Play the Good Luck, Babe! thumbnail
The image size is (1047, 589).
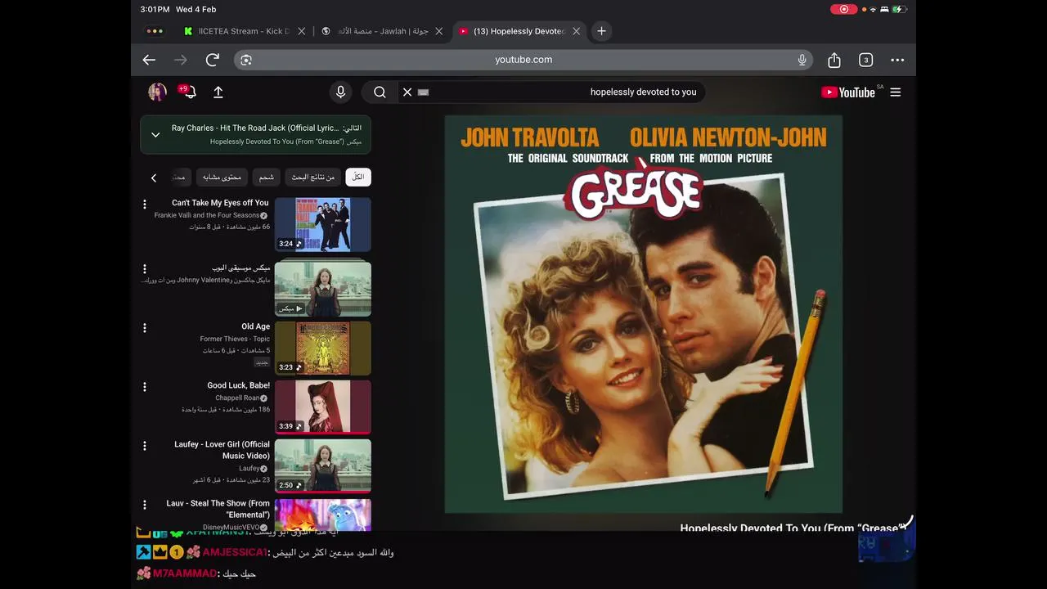click(322, 407)
